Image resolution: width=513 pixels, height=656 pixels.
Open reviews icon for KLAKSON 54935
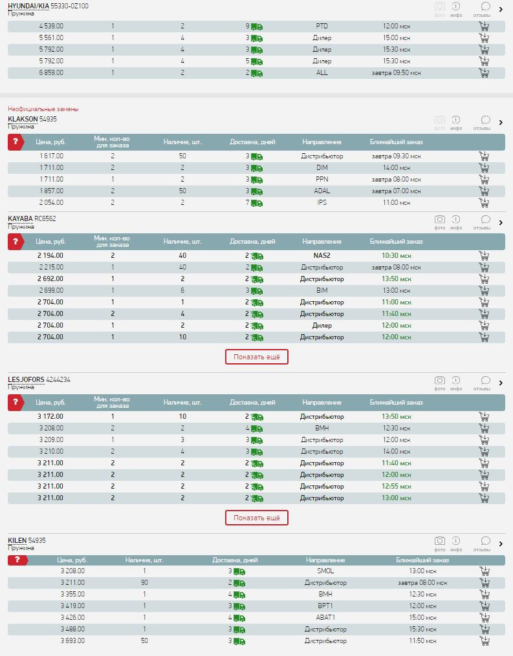[482, 122]
